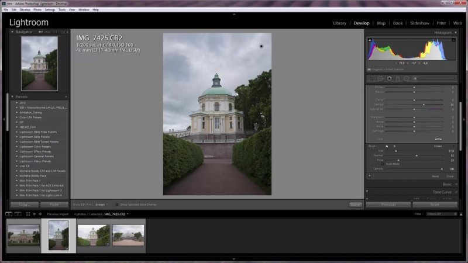Switch to main window display 1
The height and width of the screenshot is (263, 468).
(x=9, y=214)
